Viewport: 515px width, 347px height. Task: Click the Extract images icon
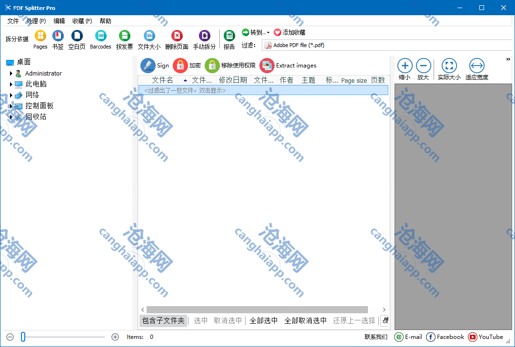point(267,65)
